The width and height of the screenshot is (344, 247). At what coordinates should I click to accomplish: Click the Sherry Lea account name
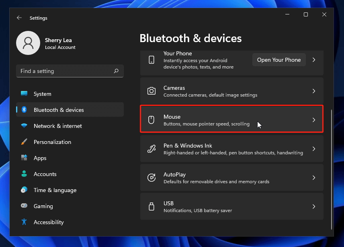point(58,40)
